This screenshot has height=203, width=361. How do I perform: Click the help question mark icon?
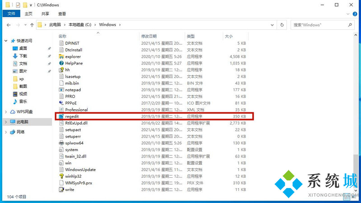click(355, 14)
